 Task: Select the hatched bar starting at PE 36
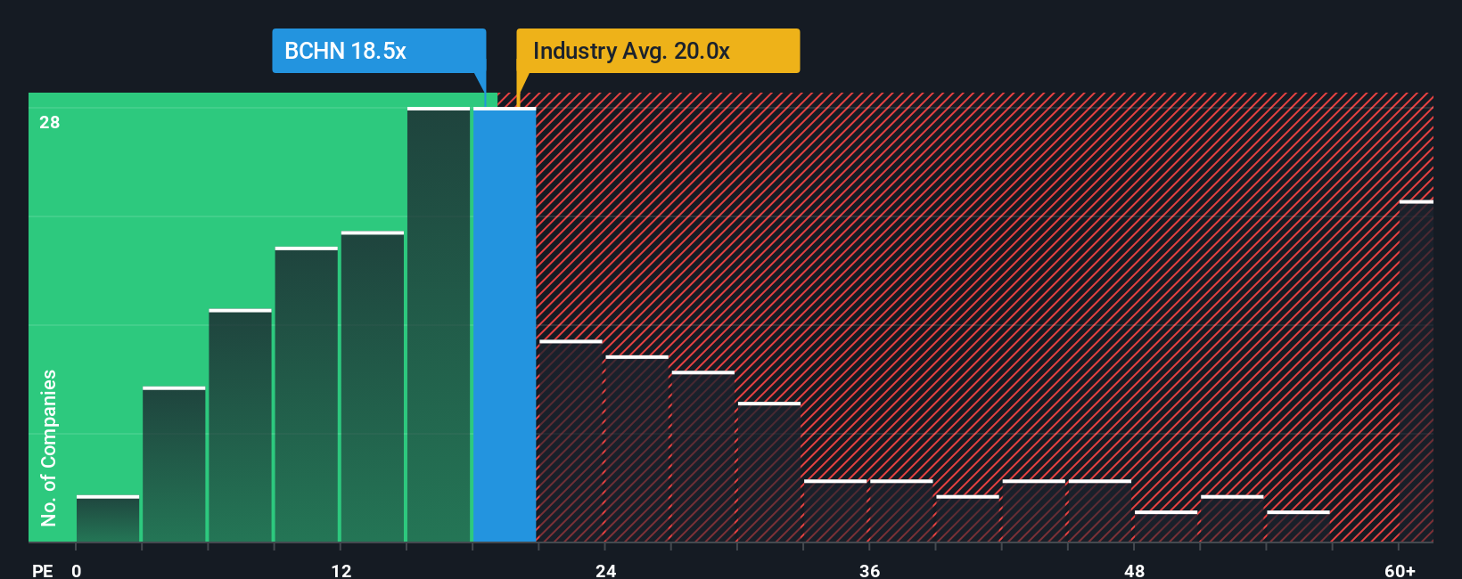[901, 511]
